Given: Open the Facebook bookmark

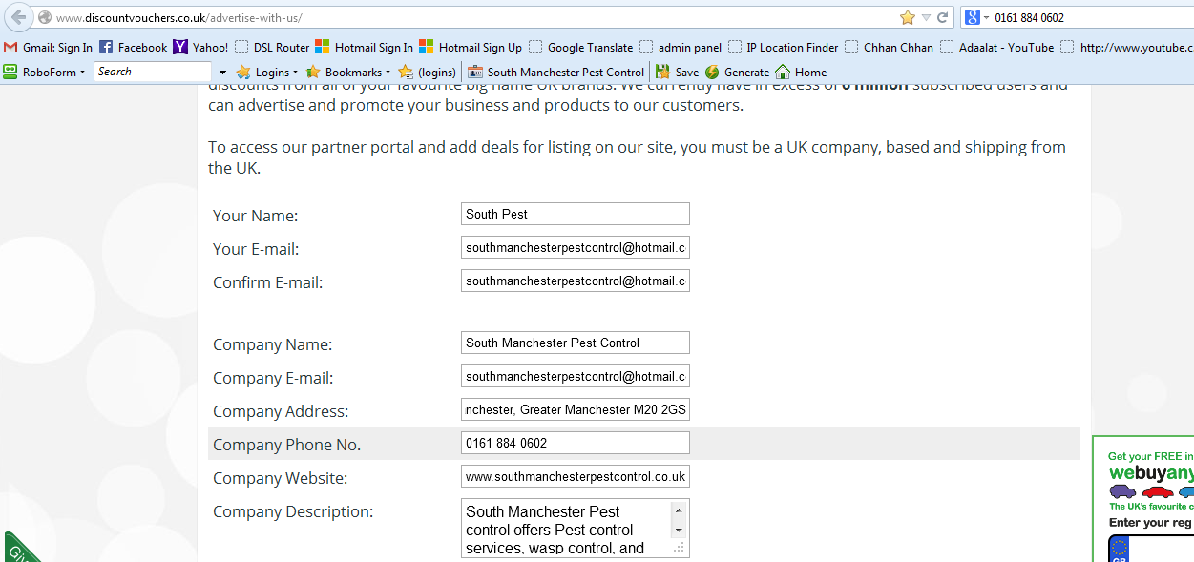Looking at the screenshot, I should (x=133, y=47).
